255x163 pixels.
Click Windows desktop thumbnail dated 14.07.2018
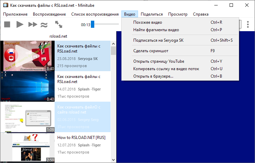[x=27, y=86]
